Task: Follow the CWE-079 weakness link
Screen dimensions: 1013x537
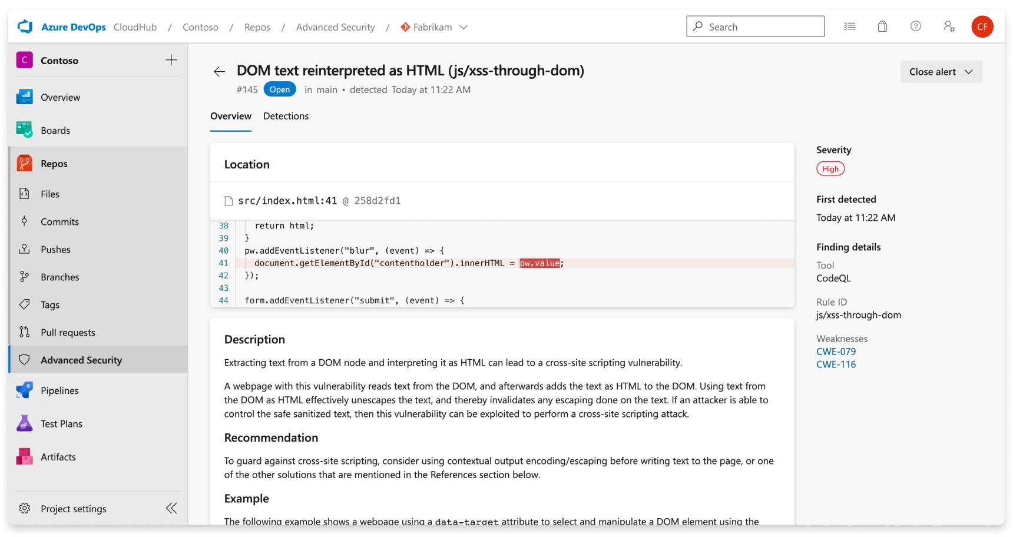Action: click(836, 352)
